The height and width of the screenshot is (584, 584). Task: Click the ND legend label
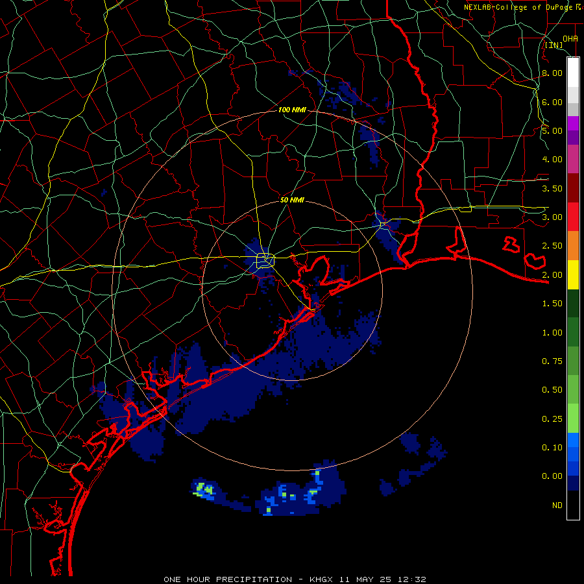(557, 505)
